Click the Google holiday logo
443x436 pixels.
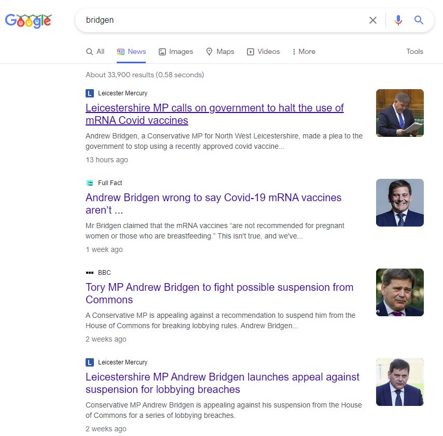pos(28,21)
